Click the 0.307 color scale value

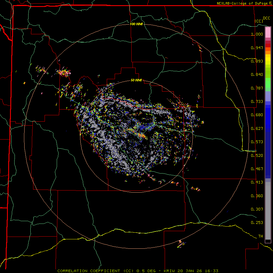[257, 209]
